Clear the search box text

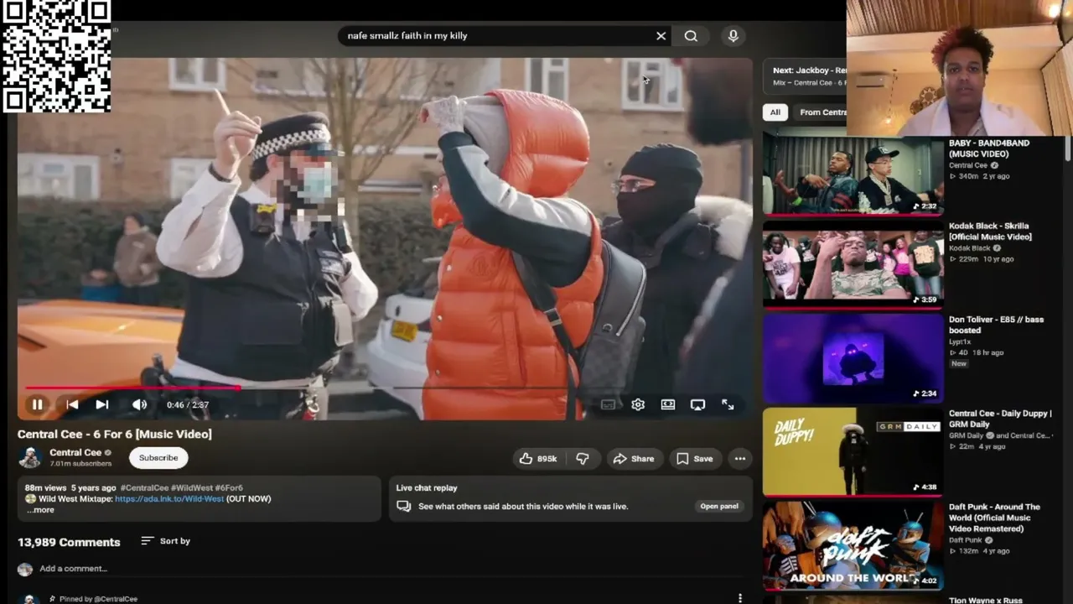click(661, 36)
